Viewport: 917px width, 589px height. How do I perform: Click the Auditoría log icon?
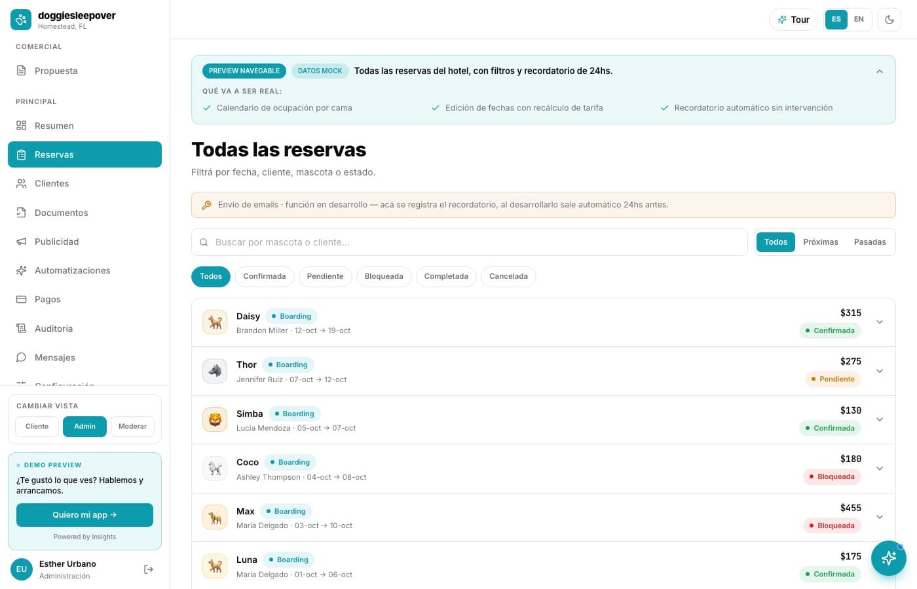pos(21,329)
